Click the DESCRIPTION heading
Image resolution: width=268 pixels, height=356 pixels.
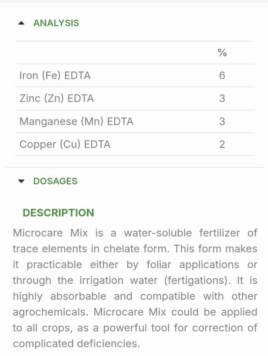coord(58,213)
